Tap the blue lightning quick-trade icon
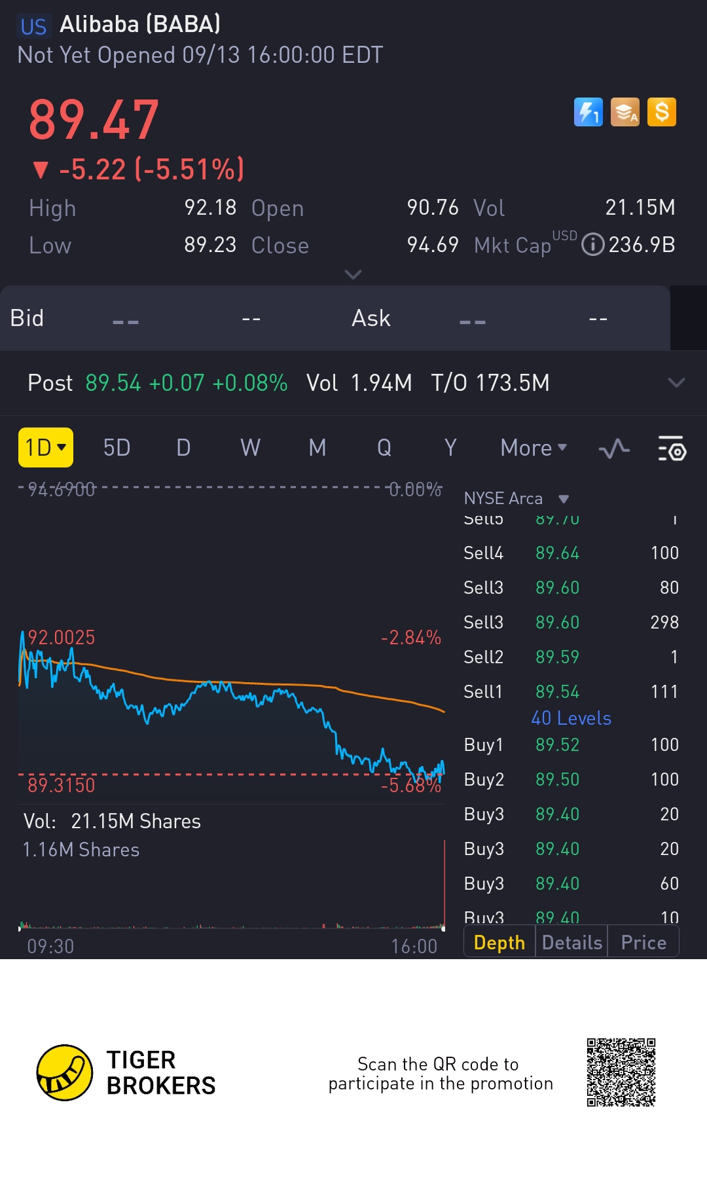The height and width of the screenshot is (1187, 707). pos(588,112)
